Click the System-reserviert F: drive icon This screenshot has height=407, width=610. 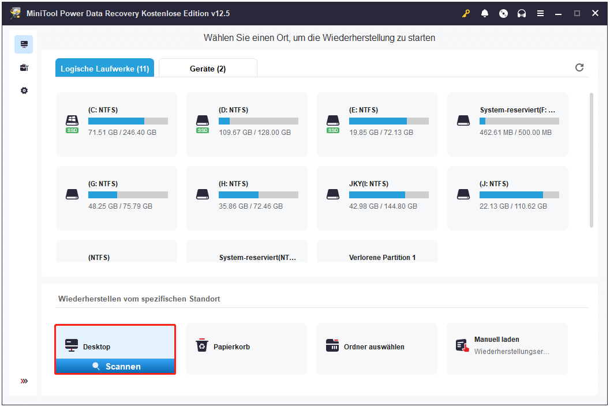point(463,120)
